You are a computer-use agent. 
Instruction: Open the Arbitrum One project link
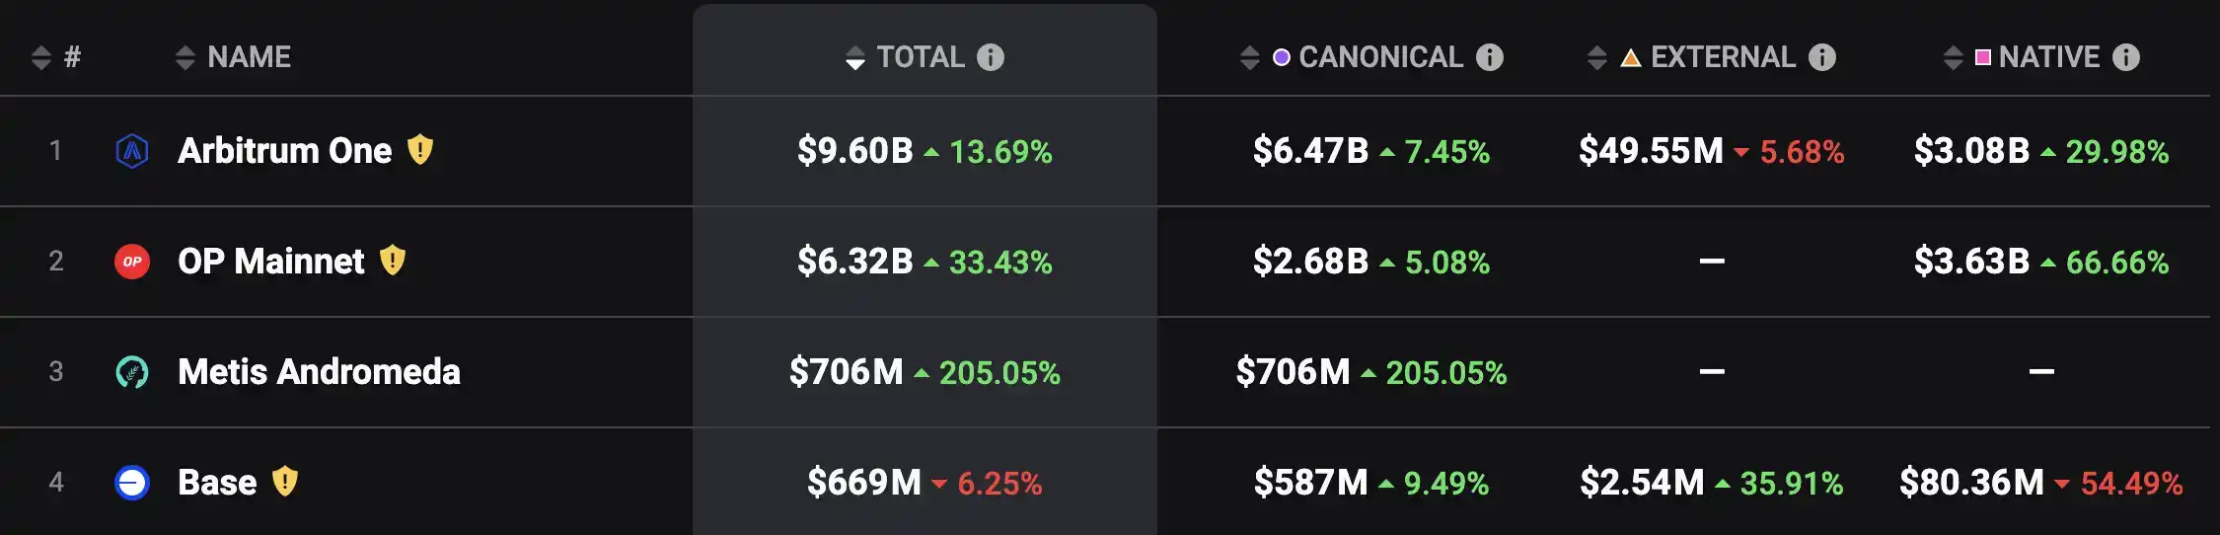click(x=284, y=151)
